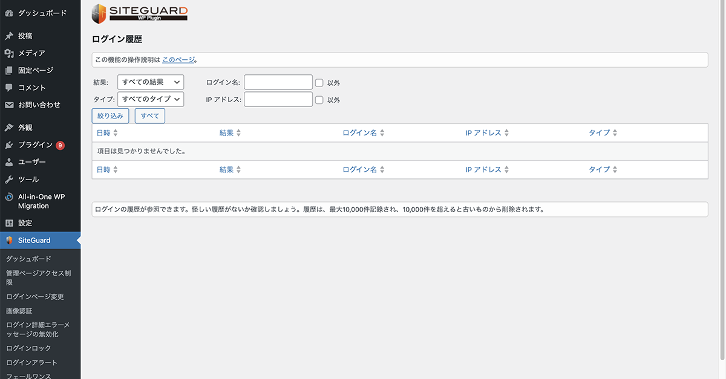The height and width of the screenshot is (379, 726).
Task: Open the ユーザー section
Action: tap(27, 162)
